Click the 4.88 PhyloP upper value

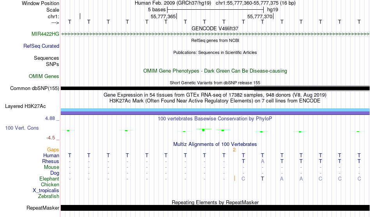[50, 118]
